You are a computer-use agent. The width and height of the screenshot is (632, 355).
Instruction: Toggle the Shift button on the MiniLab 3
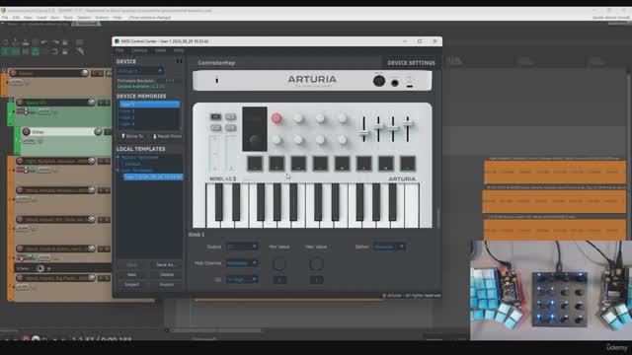[215, 116]
